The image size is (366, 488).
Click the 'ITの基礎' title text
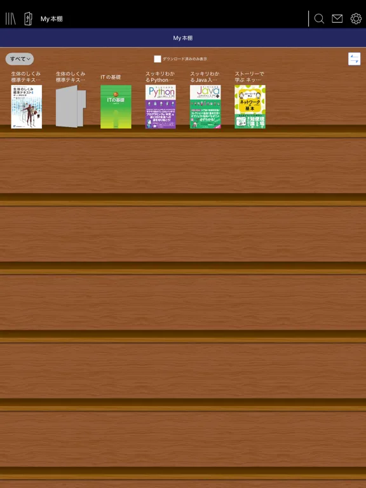[111, 77]
